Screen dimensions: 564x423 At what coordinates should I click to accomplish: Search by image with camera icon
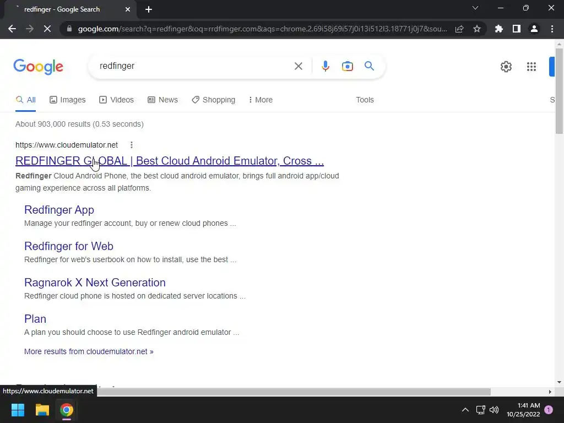click(347, 66)
